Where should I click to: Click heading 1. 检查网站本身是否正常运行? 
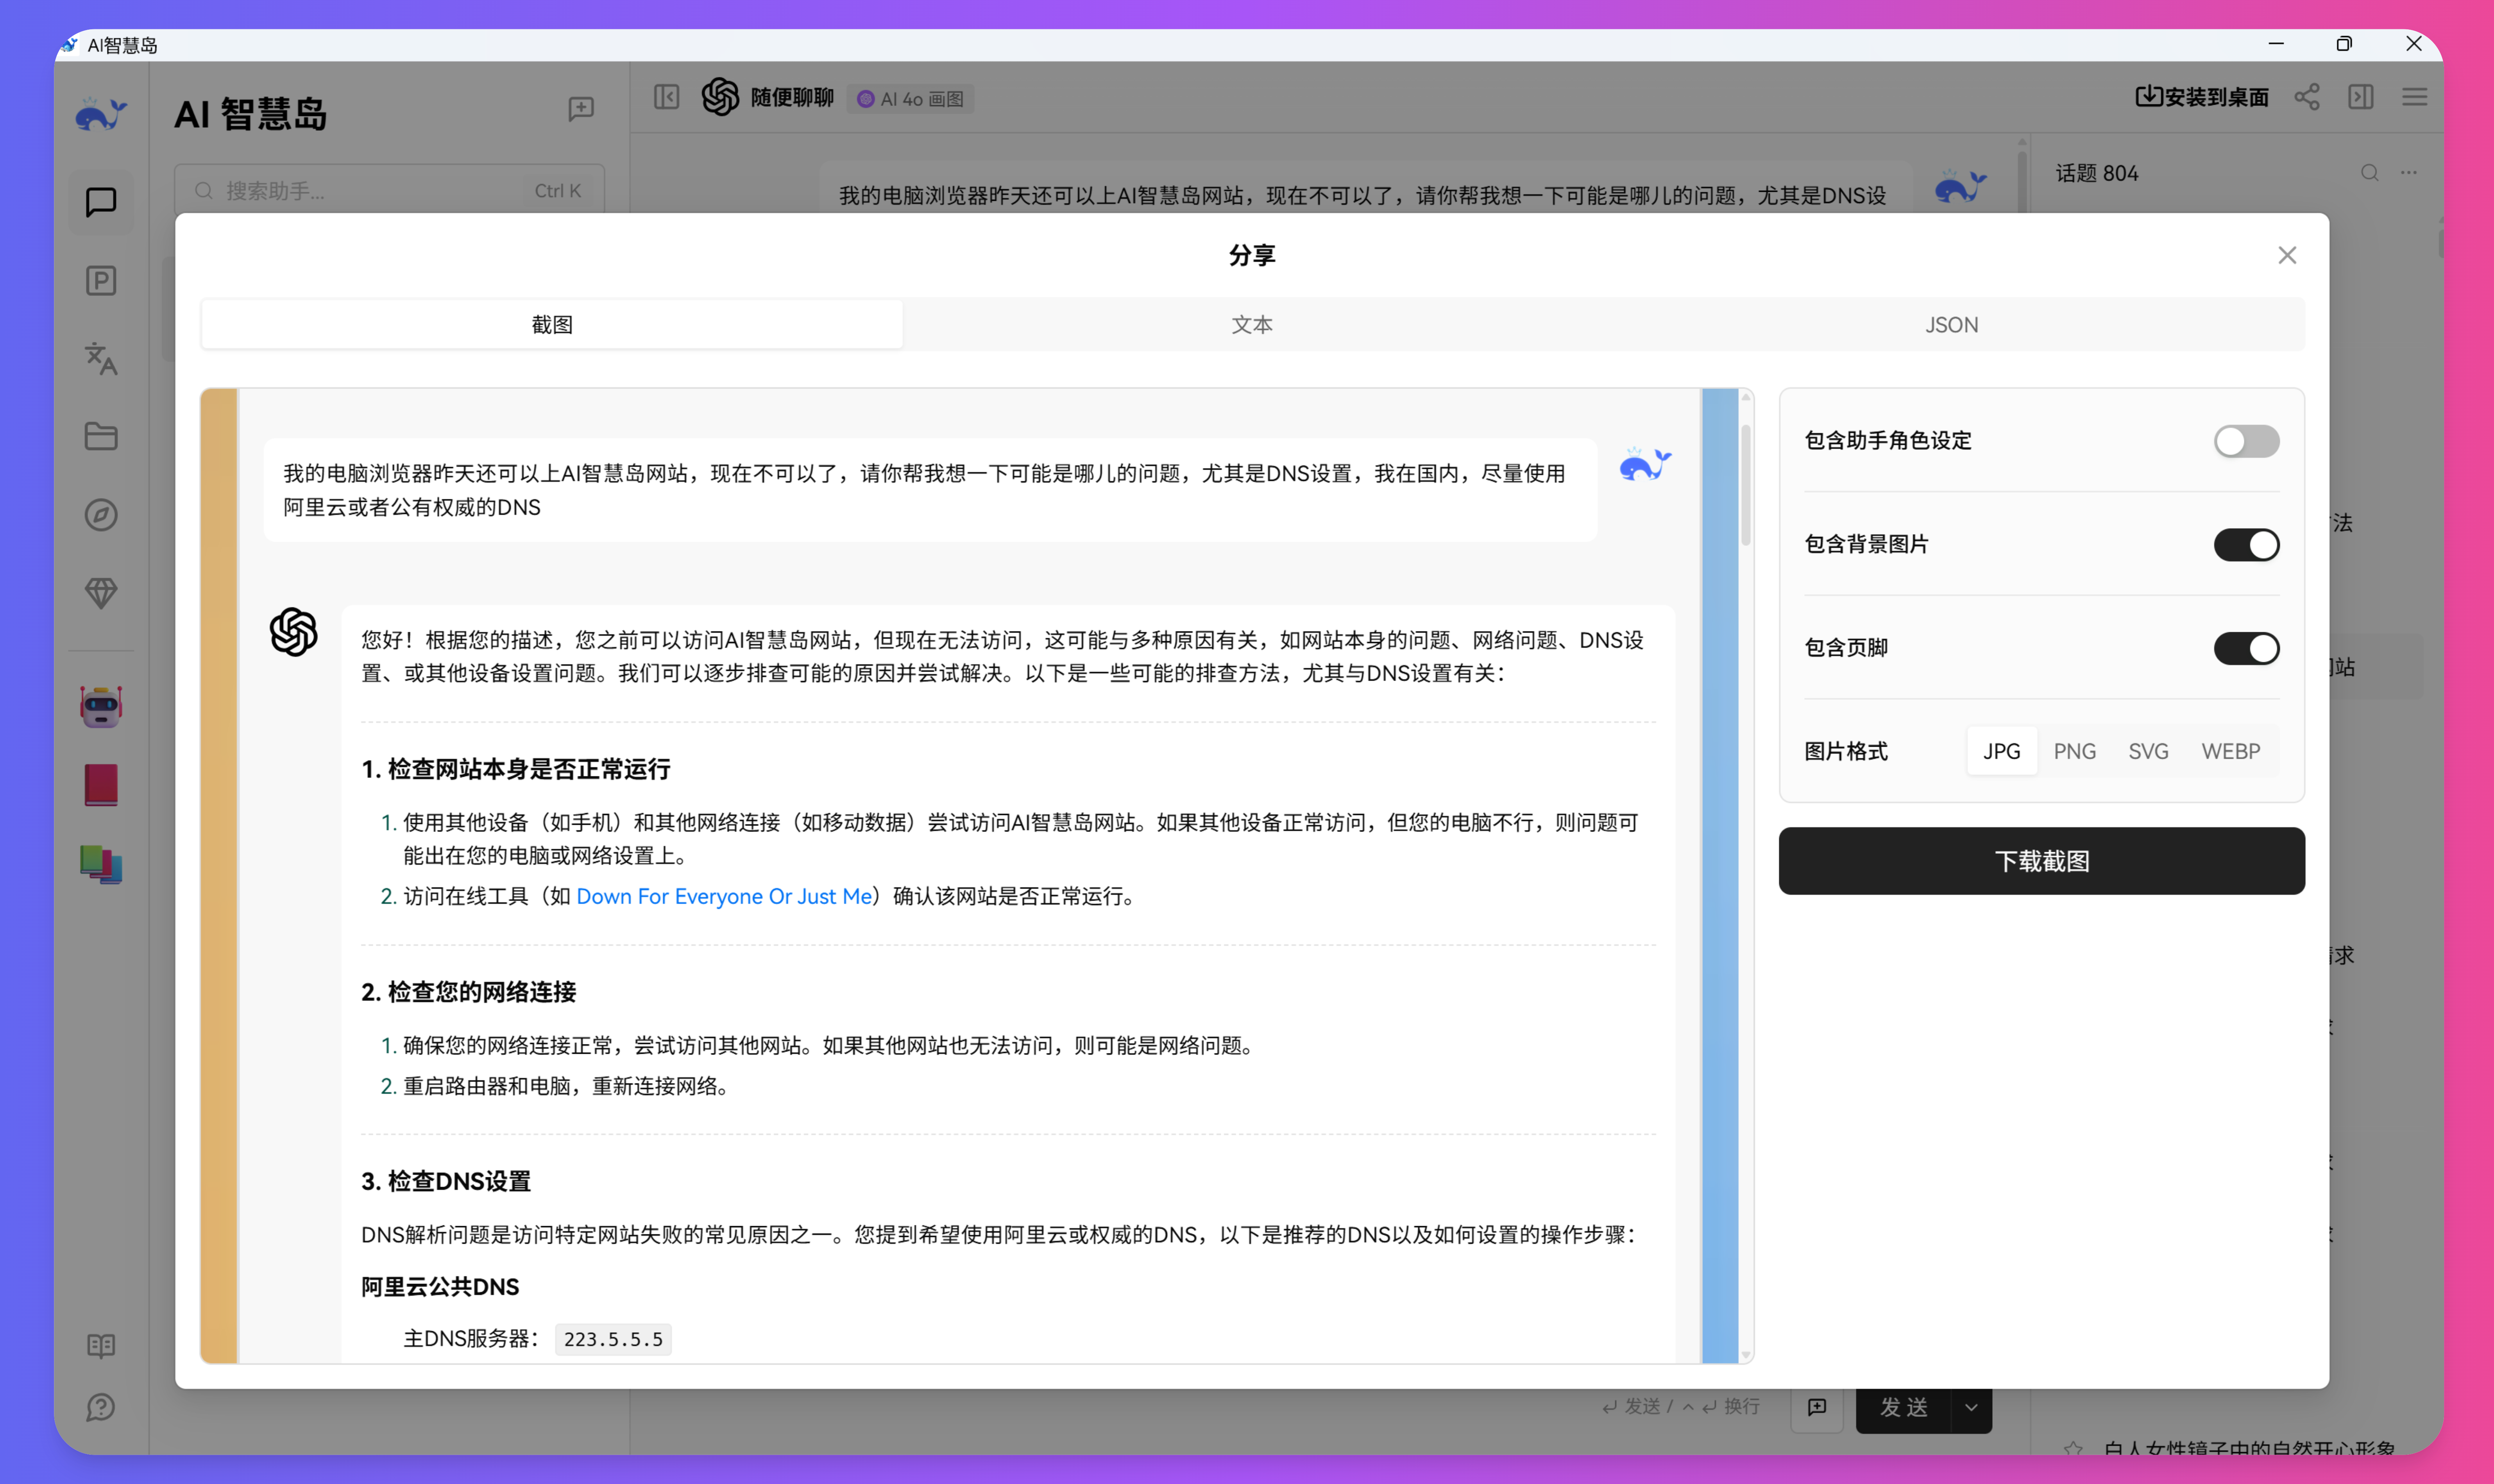(x=516, y=769)
